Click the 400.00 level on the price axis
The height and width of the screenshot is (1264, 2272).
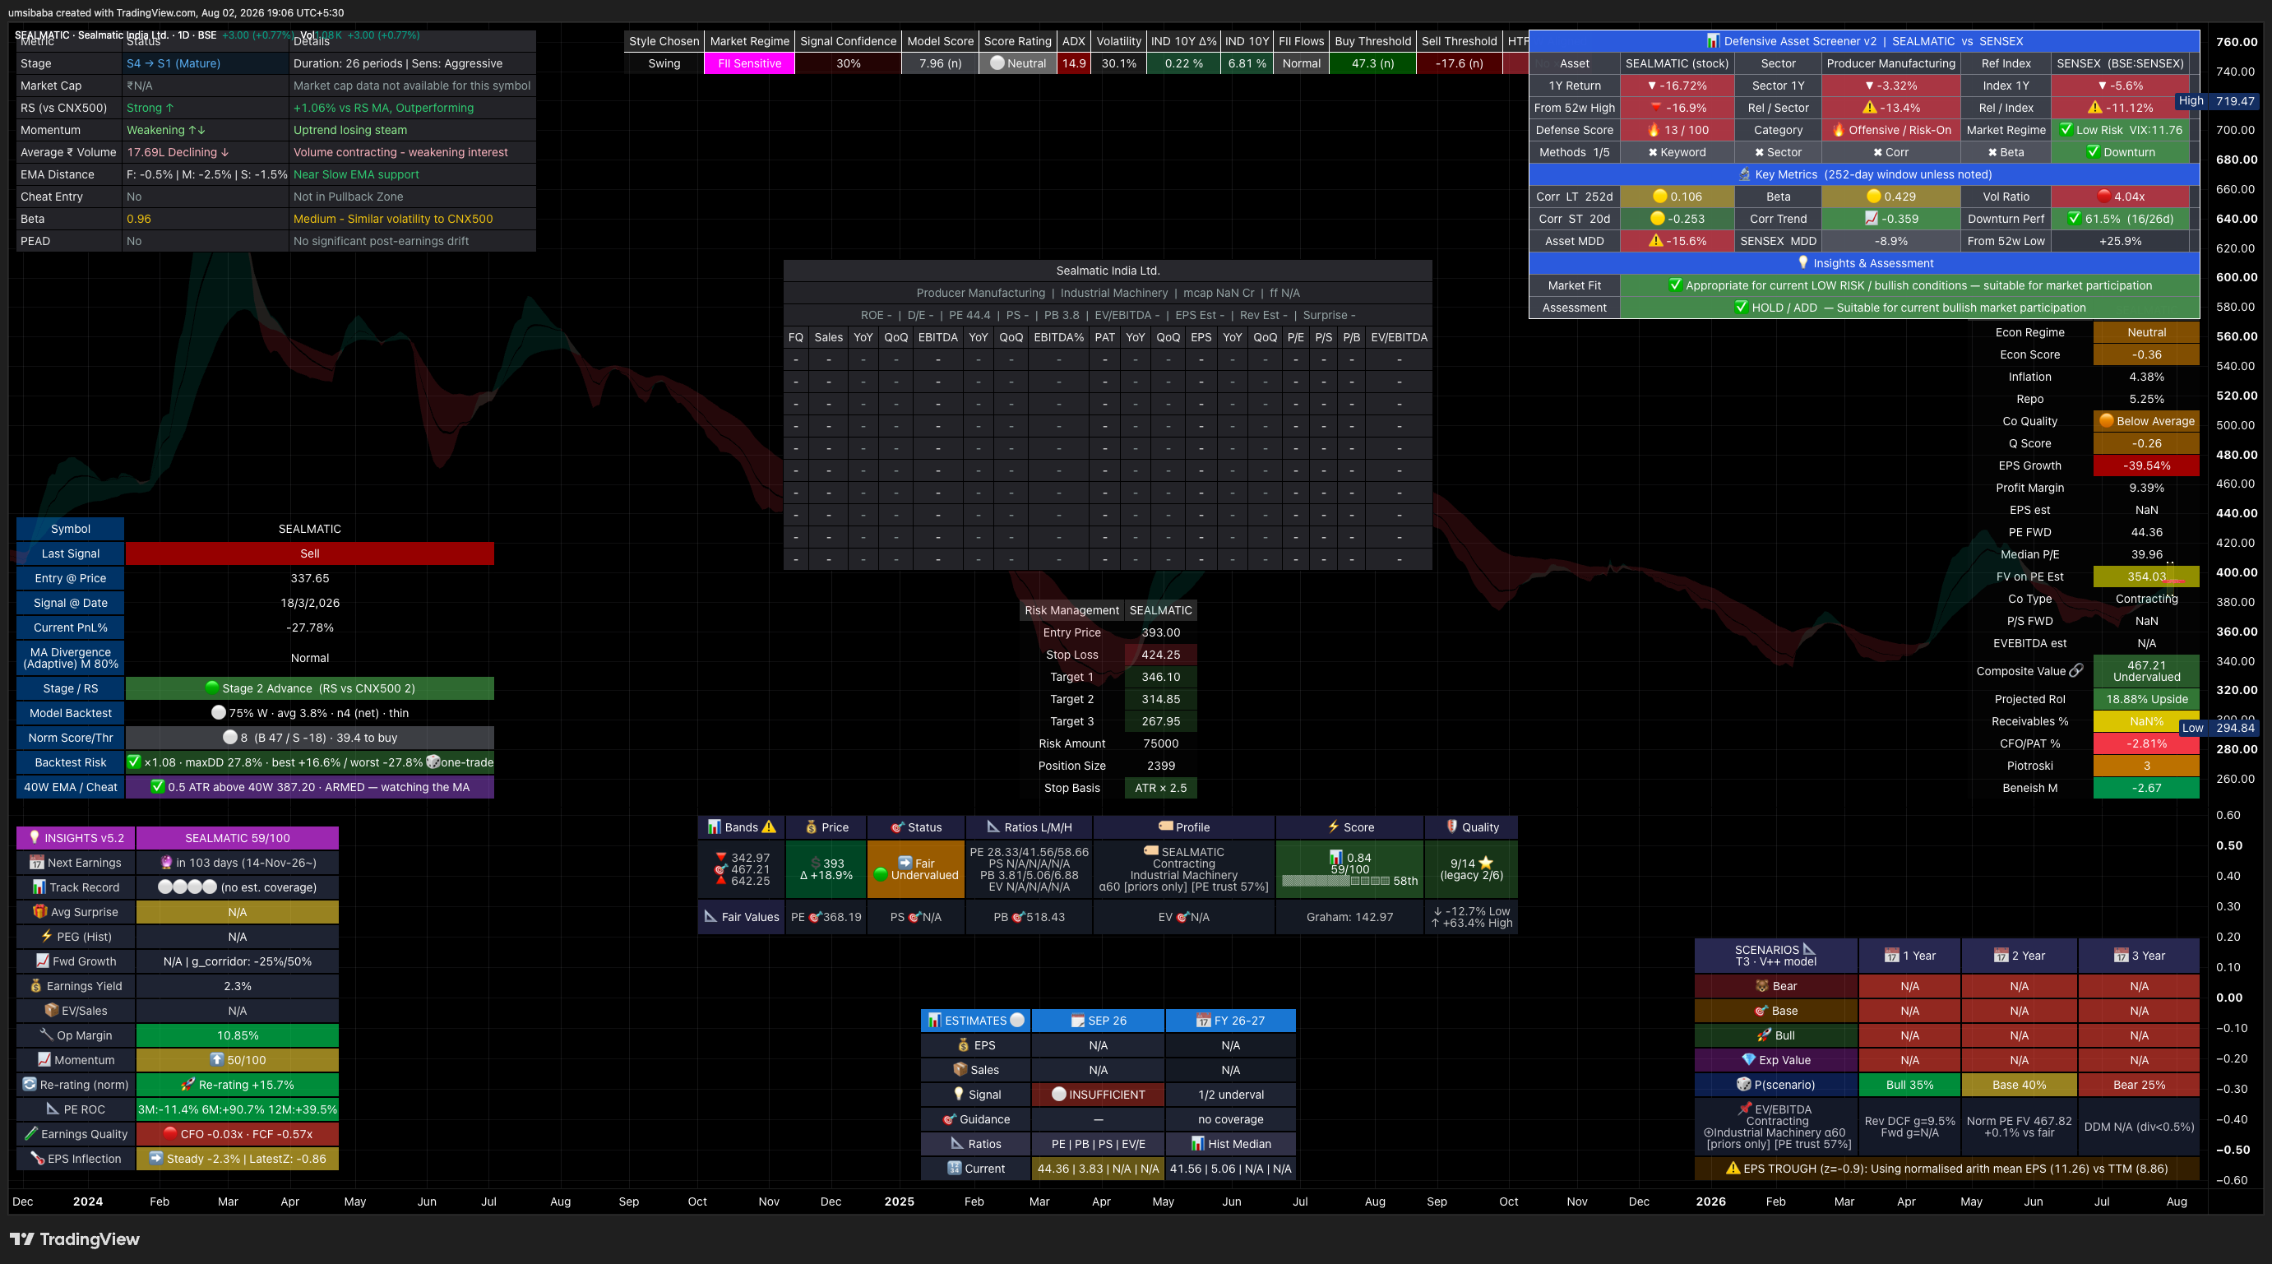[x=2237, y=572]
